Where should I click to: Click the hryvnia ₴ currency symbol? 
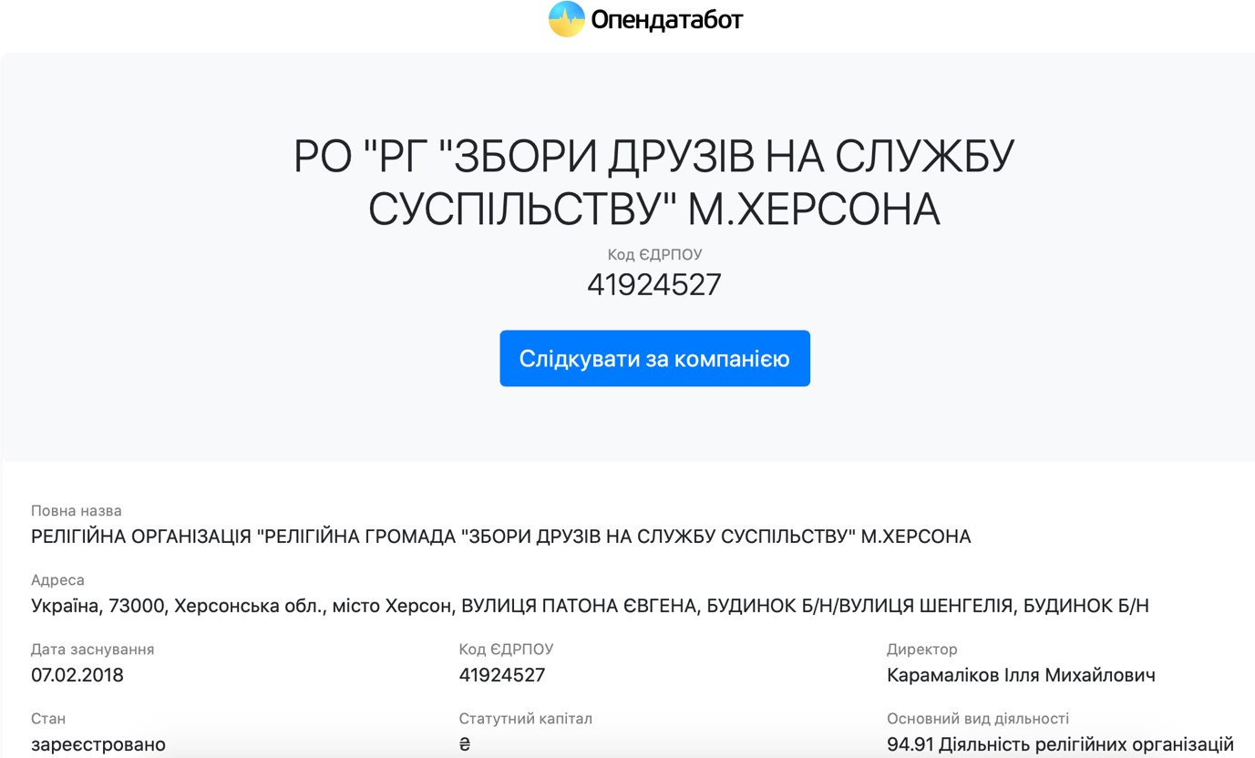pos(465,744)
